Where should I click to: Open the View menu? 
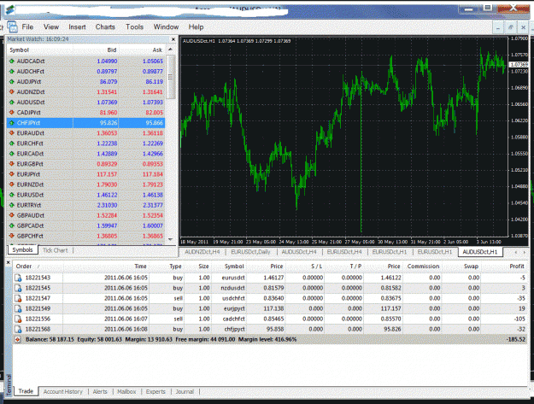(51, 26)
